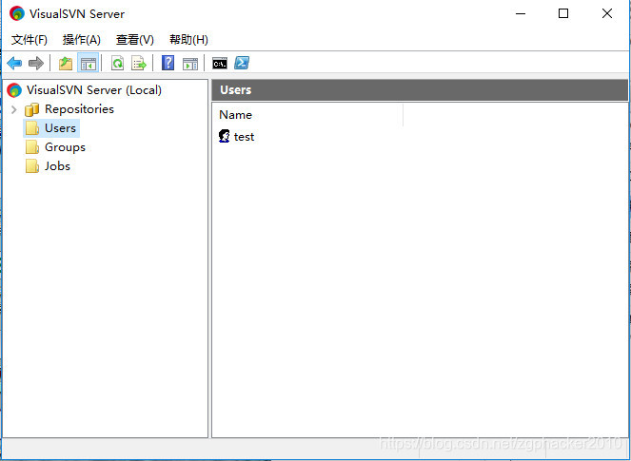
Task: Click the Groups folder icon
Action: click(32, 147)
